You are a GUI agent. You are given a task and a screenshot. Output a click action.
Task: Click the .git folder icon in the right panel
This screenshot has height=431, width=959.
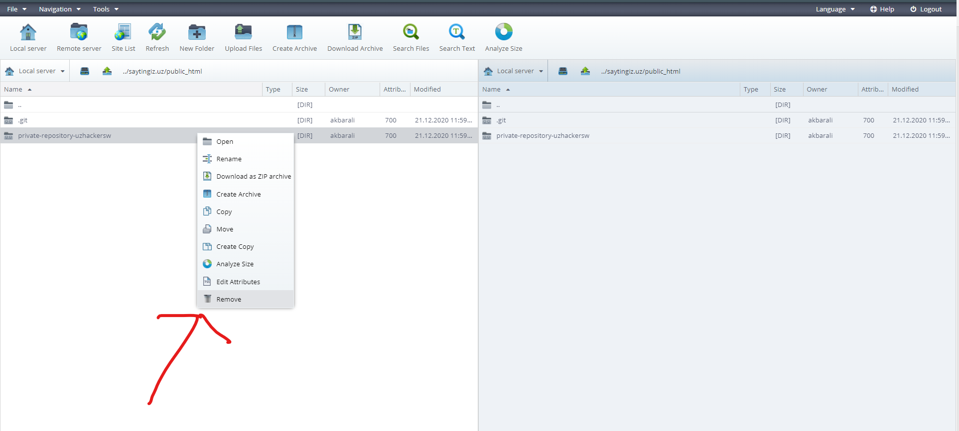coord(487,120)
